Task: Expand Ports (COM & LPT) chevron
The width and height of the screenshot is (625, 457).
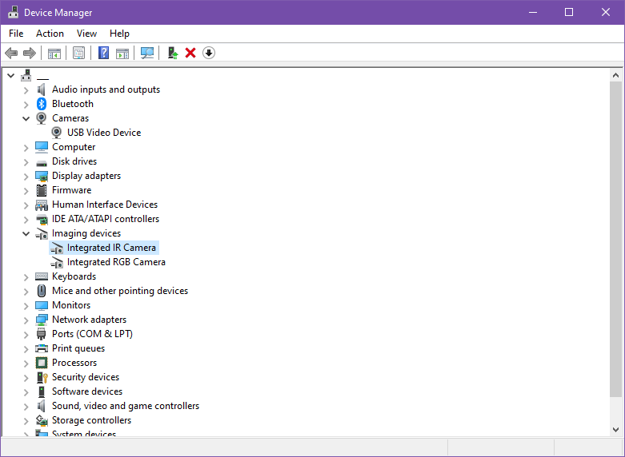Action: pos(26,335)
